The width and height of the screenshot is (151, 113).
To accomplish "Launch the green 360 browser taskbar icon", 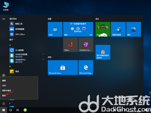I will pos(25,110).
